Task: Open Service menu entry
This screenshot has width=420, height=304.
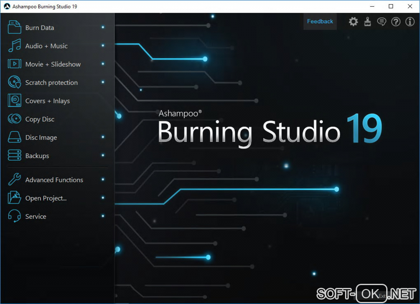Action: coord(58,216)
